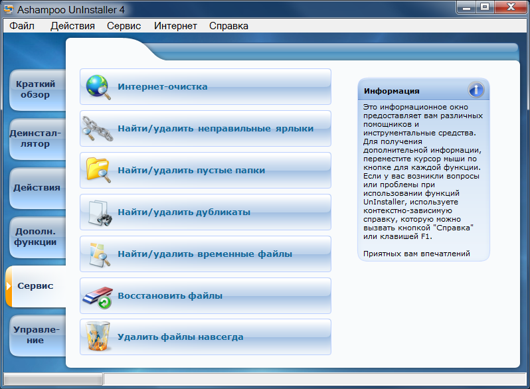Open the Справка menu
Screen dimensions: 530x389
click(x=228, y=26)
